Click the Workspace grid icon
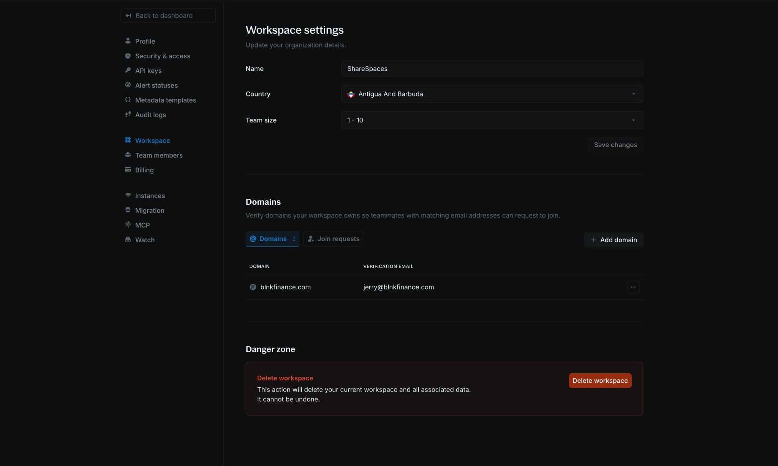The height and width of the screenshot is (466, 778). [128, 140]
